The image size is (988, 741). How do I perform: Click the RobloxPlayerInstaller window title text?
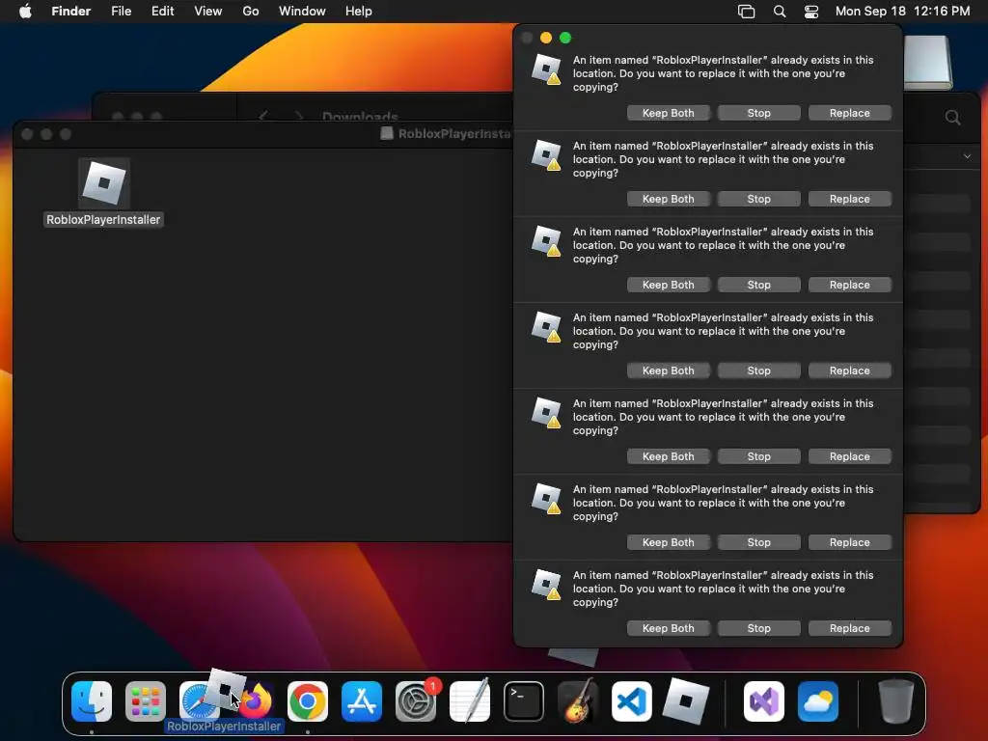(453, 133)
